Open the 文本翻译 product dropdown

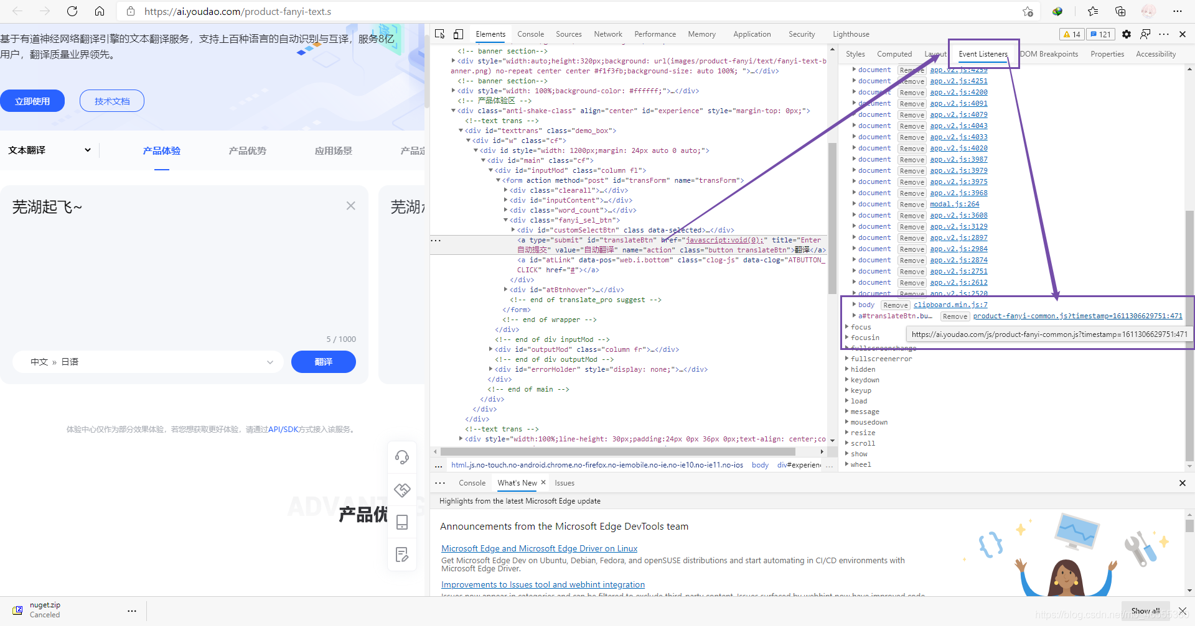pyautogui.click(x=50, y=150)
